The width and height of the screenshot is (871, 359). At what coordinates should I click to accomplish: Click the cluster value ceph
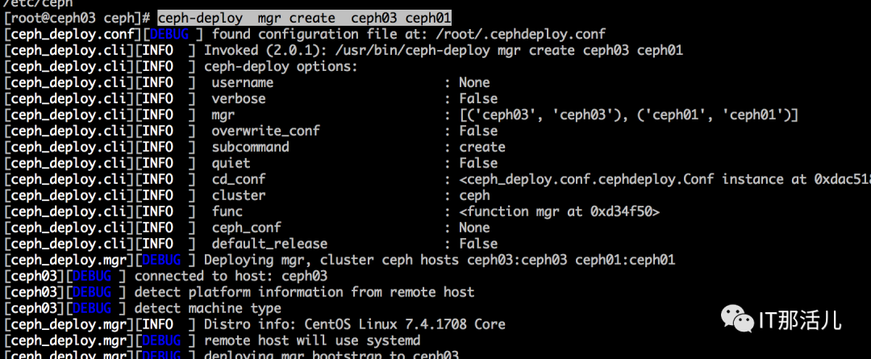(x=474, y=195)
